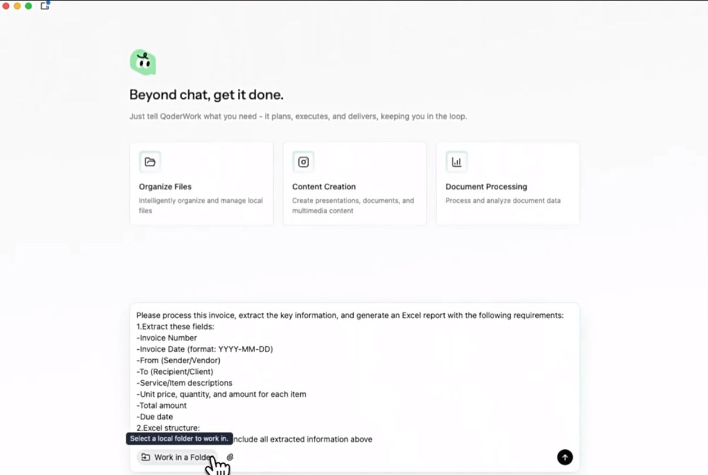Click the folder icon on Organize Files card

[x=150, y=162]
